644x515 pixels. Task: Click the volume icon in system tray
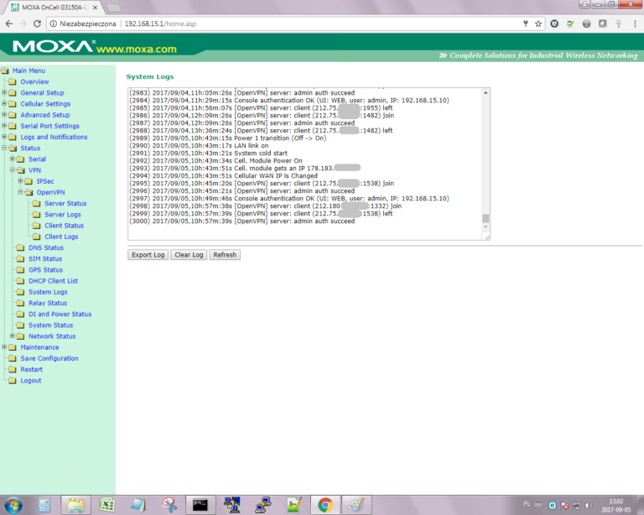589,505
